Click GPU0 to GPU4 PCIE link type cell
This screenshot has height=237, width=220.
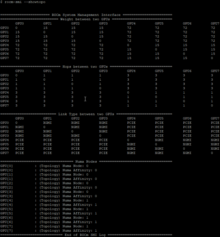point(131,122)
